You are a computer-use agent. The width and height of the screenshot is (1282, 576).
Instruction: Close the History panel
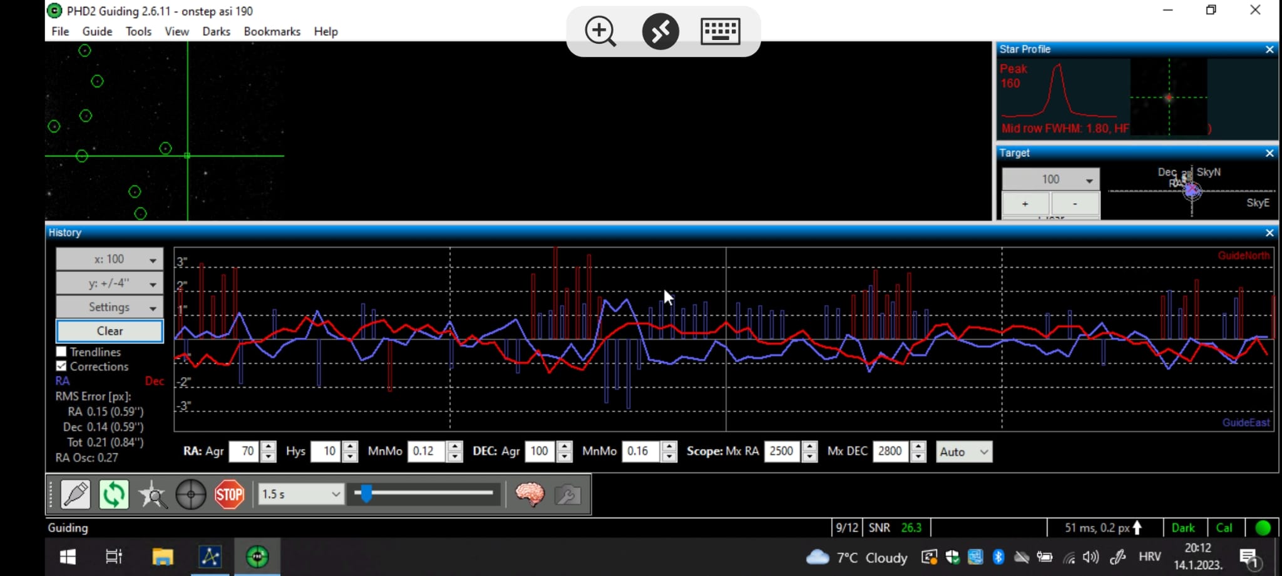point(1269,233)
